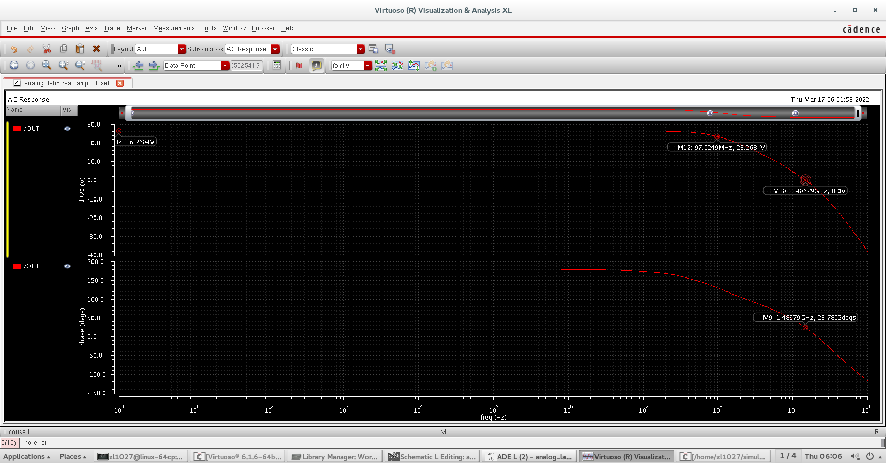
Task: Click the Zoom Out magnifier icon
Action: click(80, 65)
